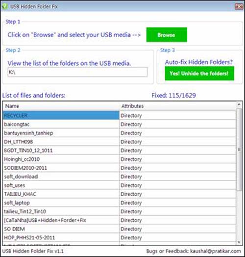Click scrollbar down arrow in file list

[239, 242]
